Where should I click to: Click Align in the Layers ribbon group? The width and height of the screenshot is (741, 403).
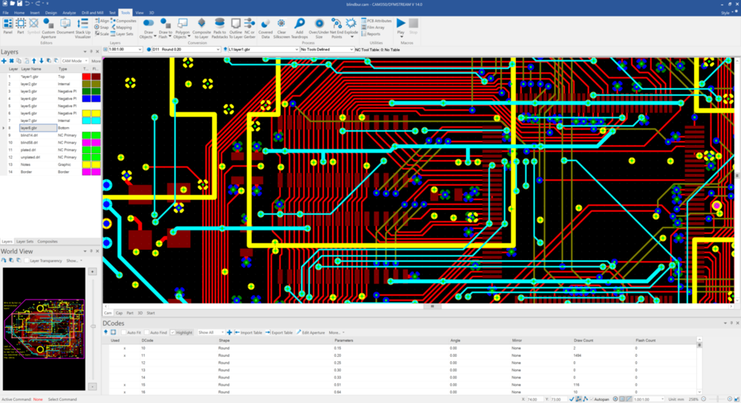(101, 21)
